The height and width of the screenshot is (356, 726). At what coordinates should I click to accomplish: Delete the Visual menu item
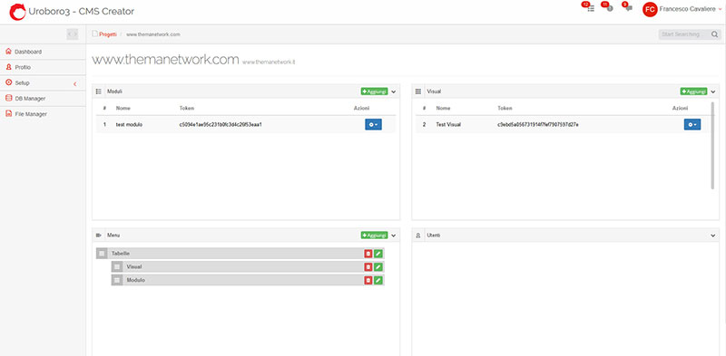tap(368, 266)
